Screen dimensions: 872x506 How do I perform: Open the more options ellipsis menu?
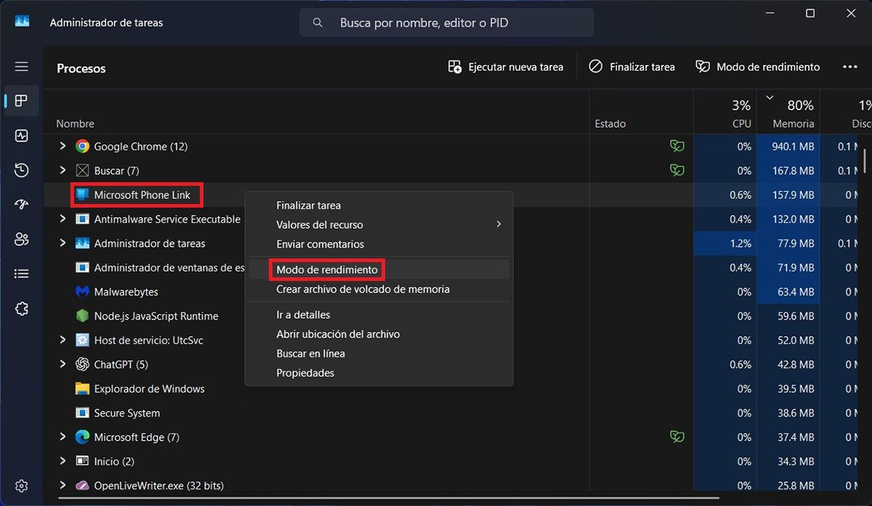850,67
